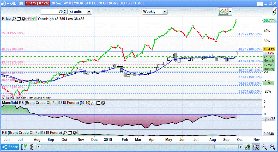The image size is (278, 152).
Task: Remove the Mansfield RS indicator panel
Action: [103, 103]
